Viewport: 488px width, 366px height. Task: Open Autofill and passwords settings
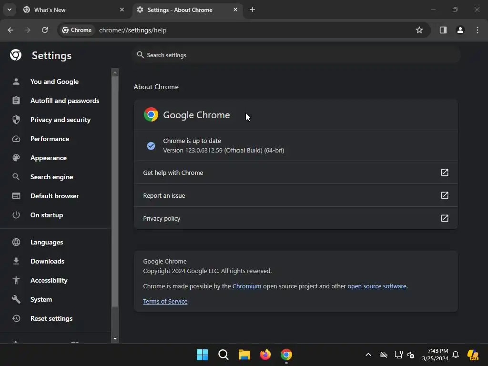pos(65,101)
